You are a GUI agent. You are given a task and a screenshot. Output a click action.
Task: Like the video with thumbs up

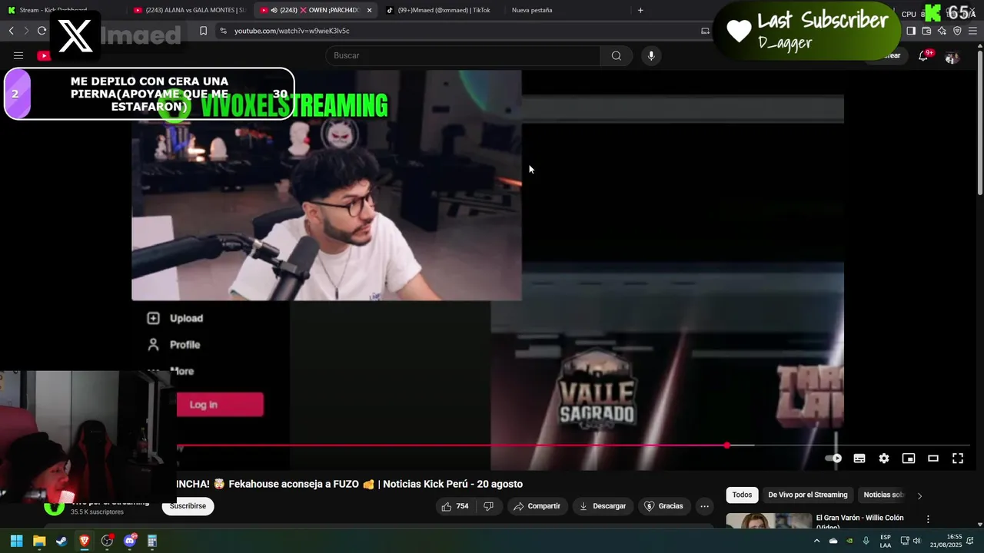[x=455, y=506]
